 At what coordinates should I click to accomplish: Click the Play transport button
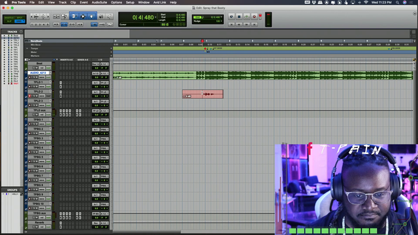click(x=247, y=16)
